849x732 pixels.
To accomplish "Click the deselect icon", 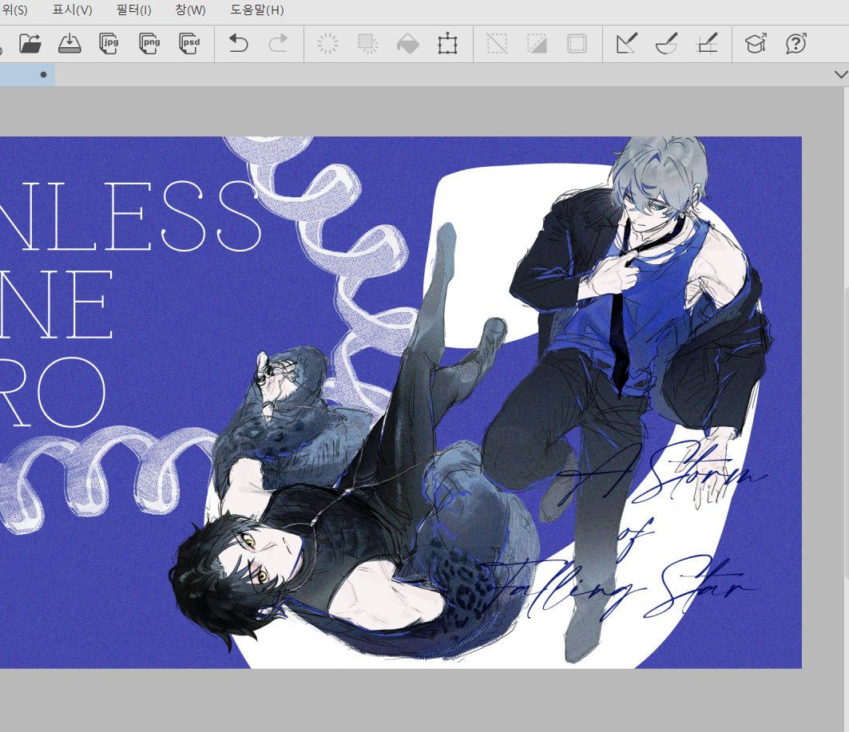I will (497, 43).
